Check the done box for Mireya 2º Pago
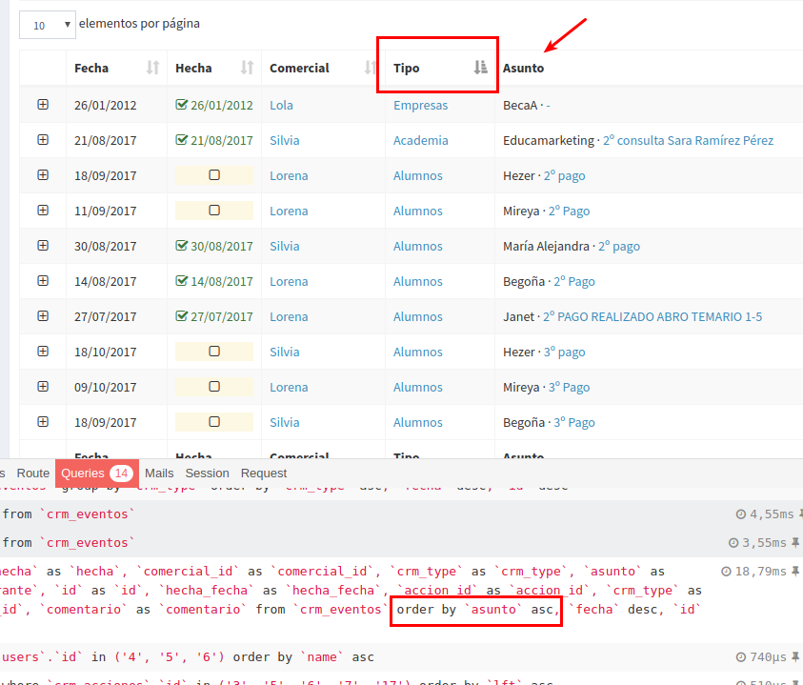This screenshot has height=685, width=803. coord(214,211)
